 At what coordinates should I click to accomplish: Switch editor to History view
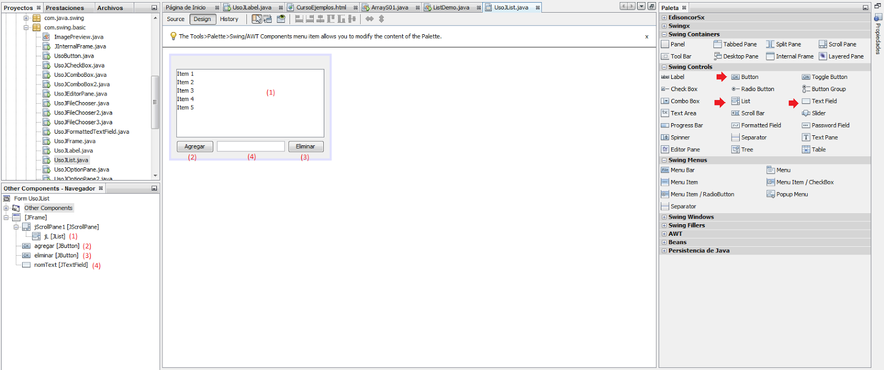(x=229, y=19)
